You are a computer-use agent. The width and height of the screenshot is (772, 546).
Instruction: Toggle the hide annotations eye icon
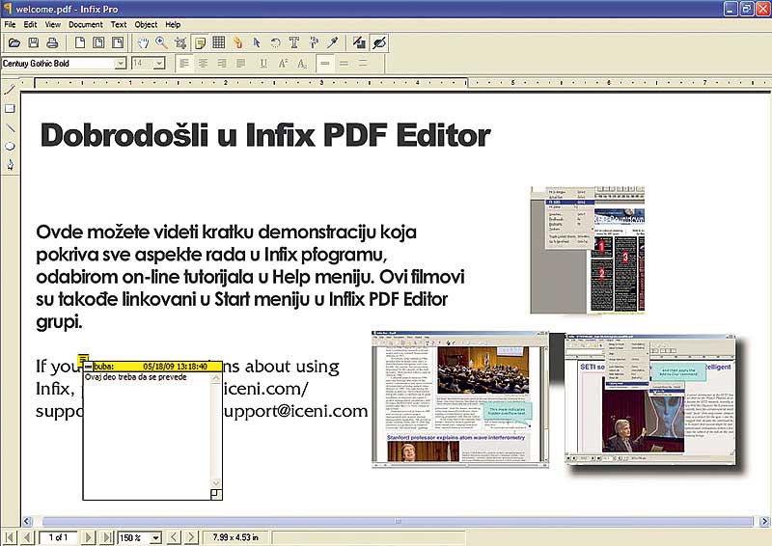click(x=378, y=42)
